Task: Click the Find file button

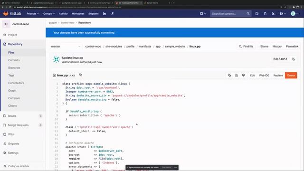Action: click(246, 47)
